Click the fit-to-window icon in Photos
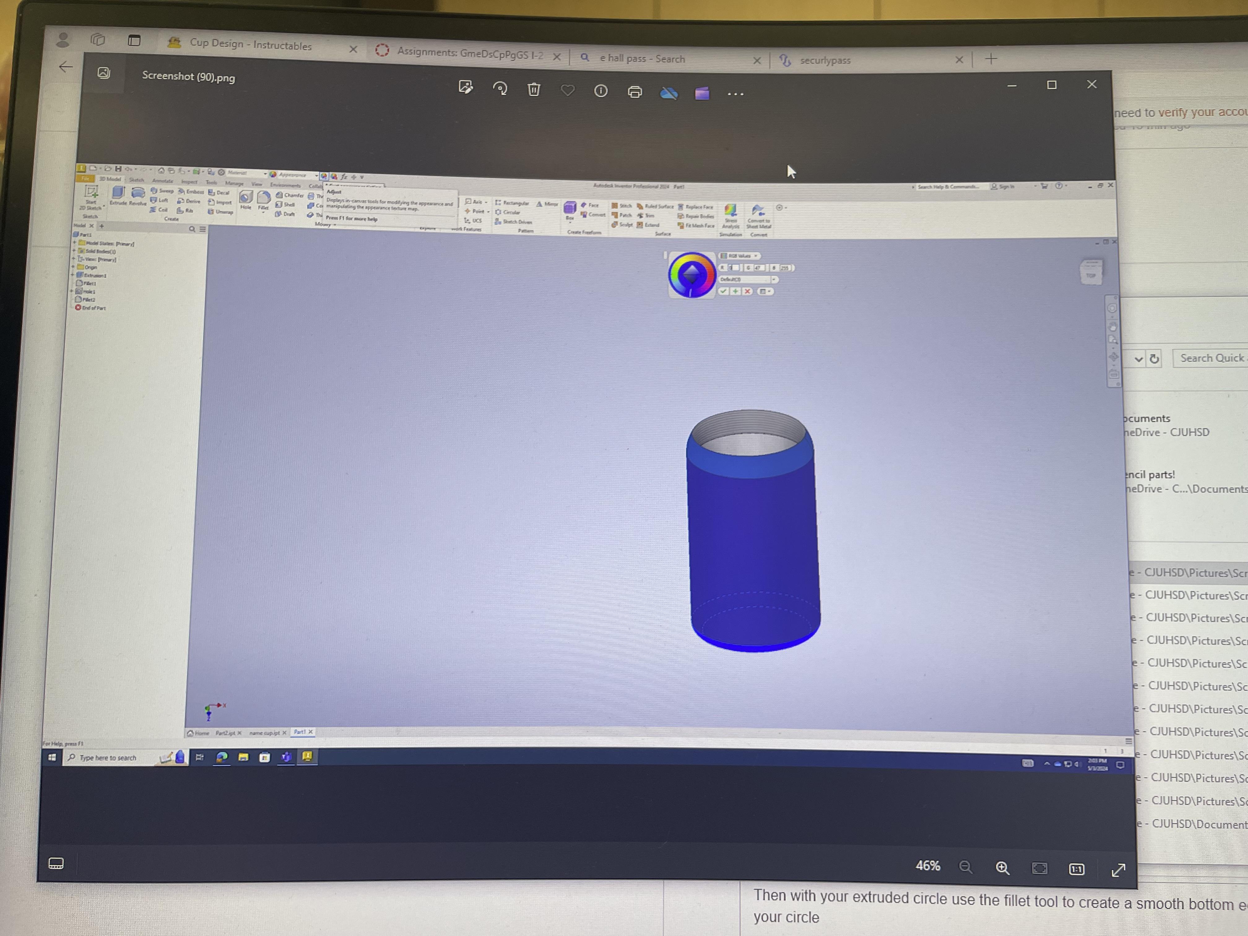The image size is (1248, 936). coord(1039,868)
